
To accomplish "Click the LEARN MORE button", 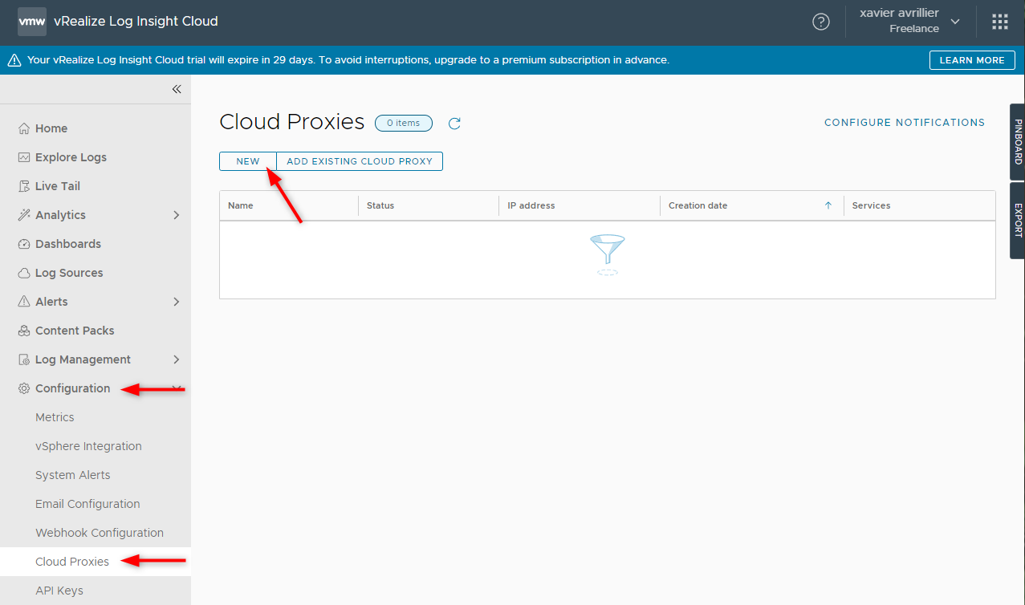I will pos(972,60).
